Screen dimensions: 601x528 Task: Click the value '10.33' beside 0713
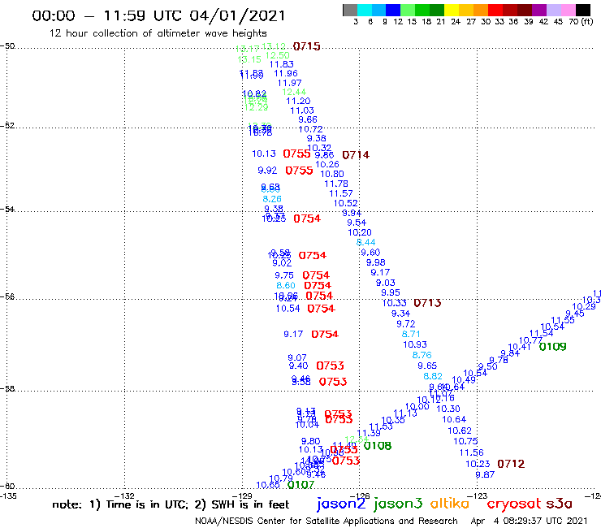(x=395, y=303)
